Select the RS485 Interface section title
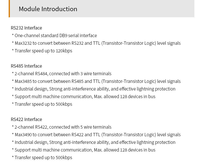The image size is (201, 167). coord(26,66)
